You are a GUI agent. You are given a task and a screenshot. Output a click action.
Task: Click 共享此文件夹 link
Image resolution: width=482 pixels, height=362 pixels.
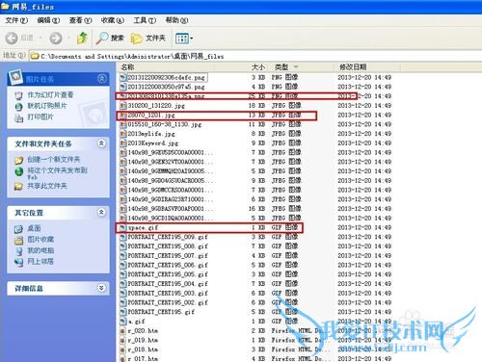click(x=47, y=186)
